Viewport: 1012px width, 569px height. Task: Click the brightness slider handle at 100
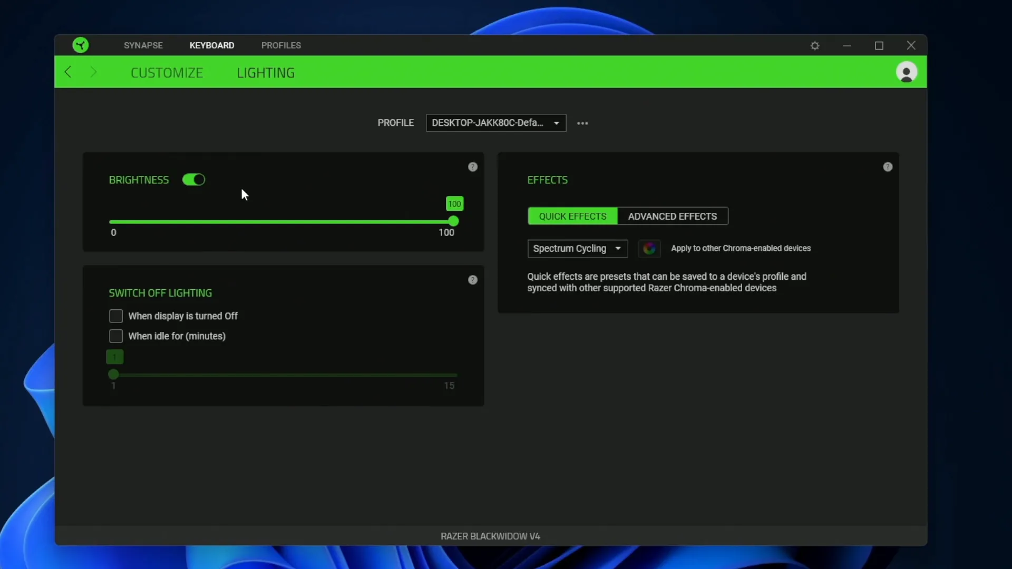tap(453, 221)
